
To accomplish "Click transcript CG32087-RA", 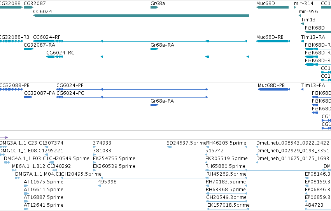I will (x=28, y=49).
